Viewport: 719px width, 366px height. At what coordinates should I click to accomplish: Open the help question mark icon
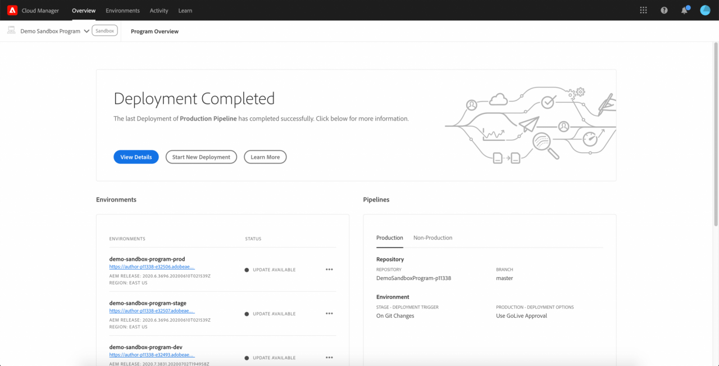pyautogui.click(x=664, y=10)
